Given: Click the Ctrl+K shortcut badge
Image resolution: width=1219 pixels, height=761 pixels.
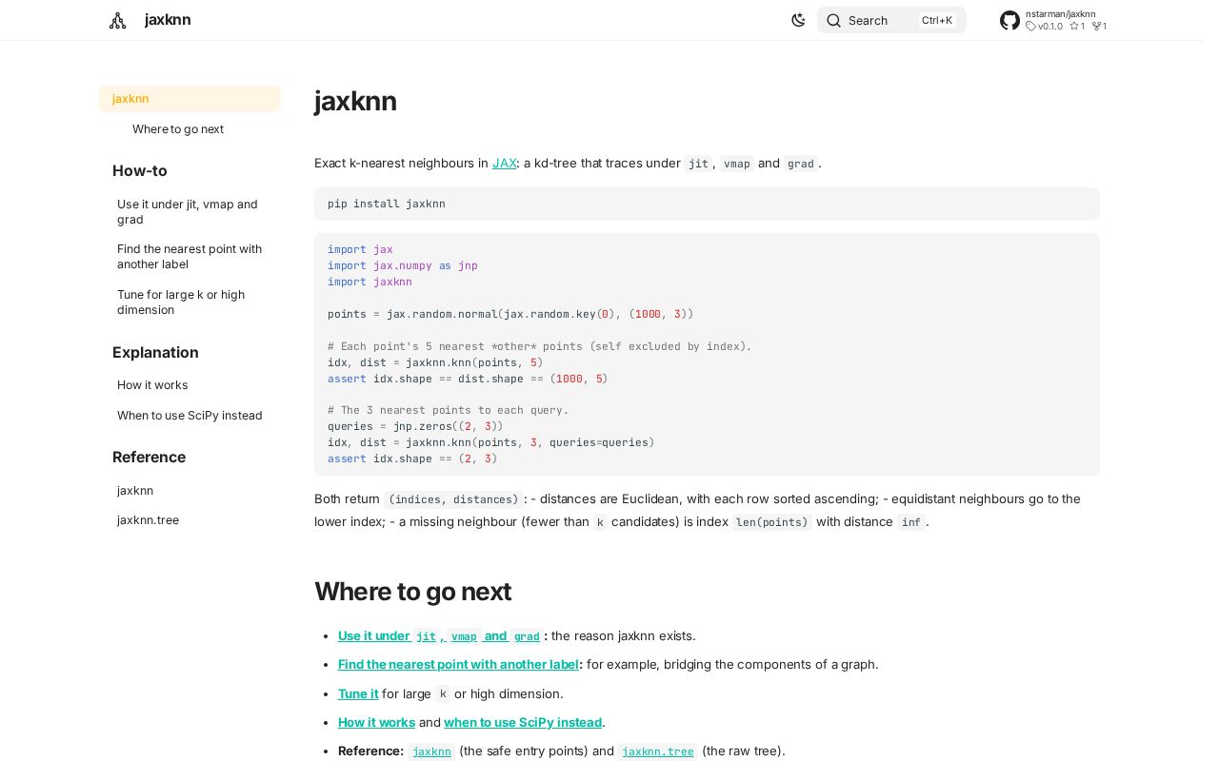Looking at the screenshot, I should 937,20.
